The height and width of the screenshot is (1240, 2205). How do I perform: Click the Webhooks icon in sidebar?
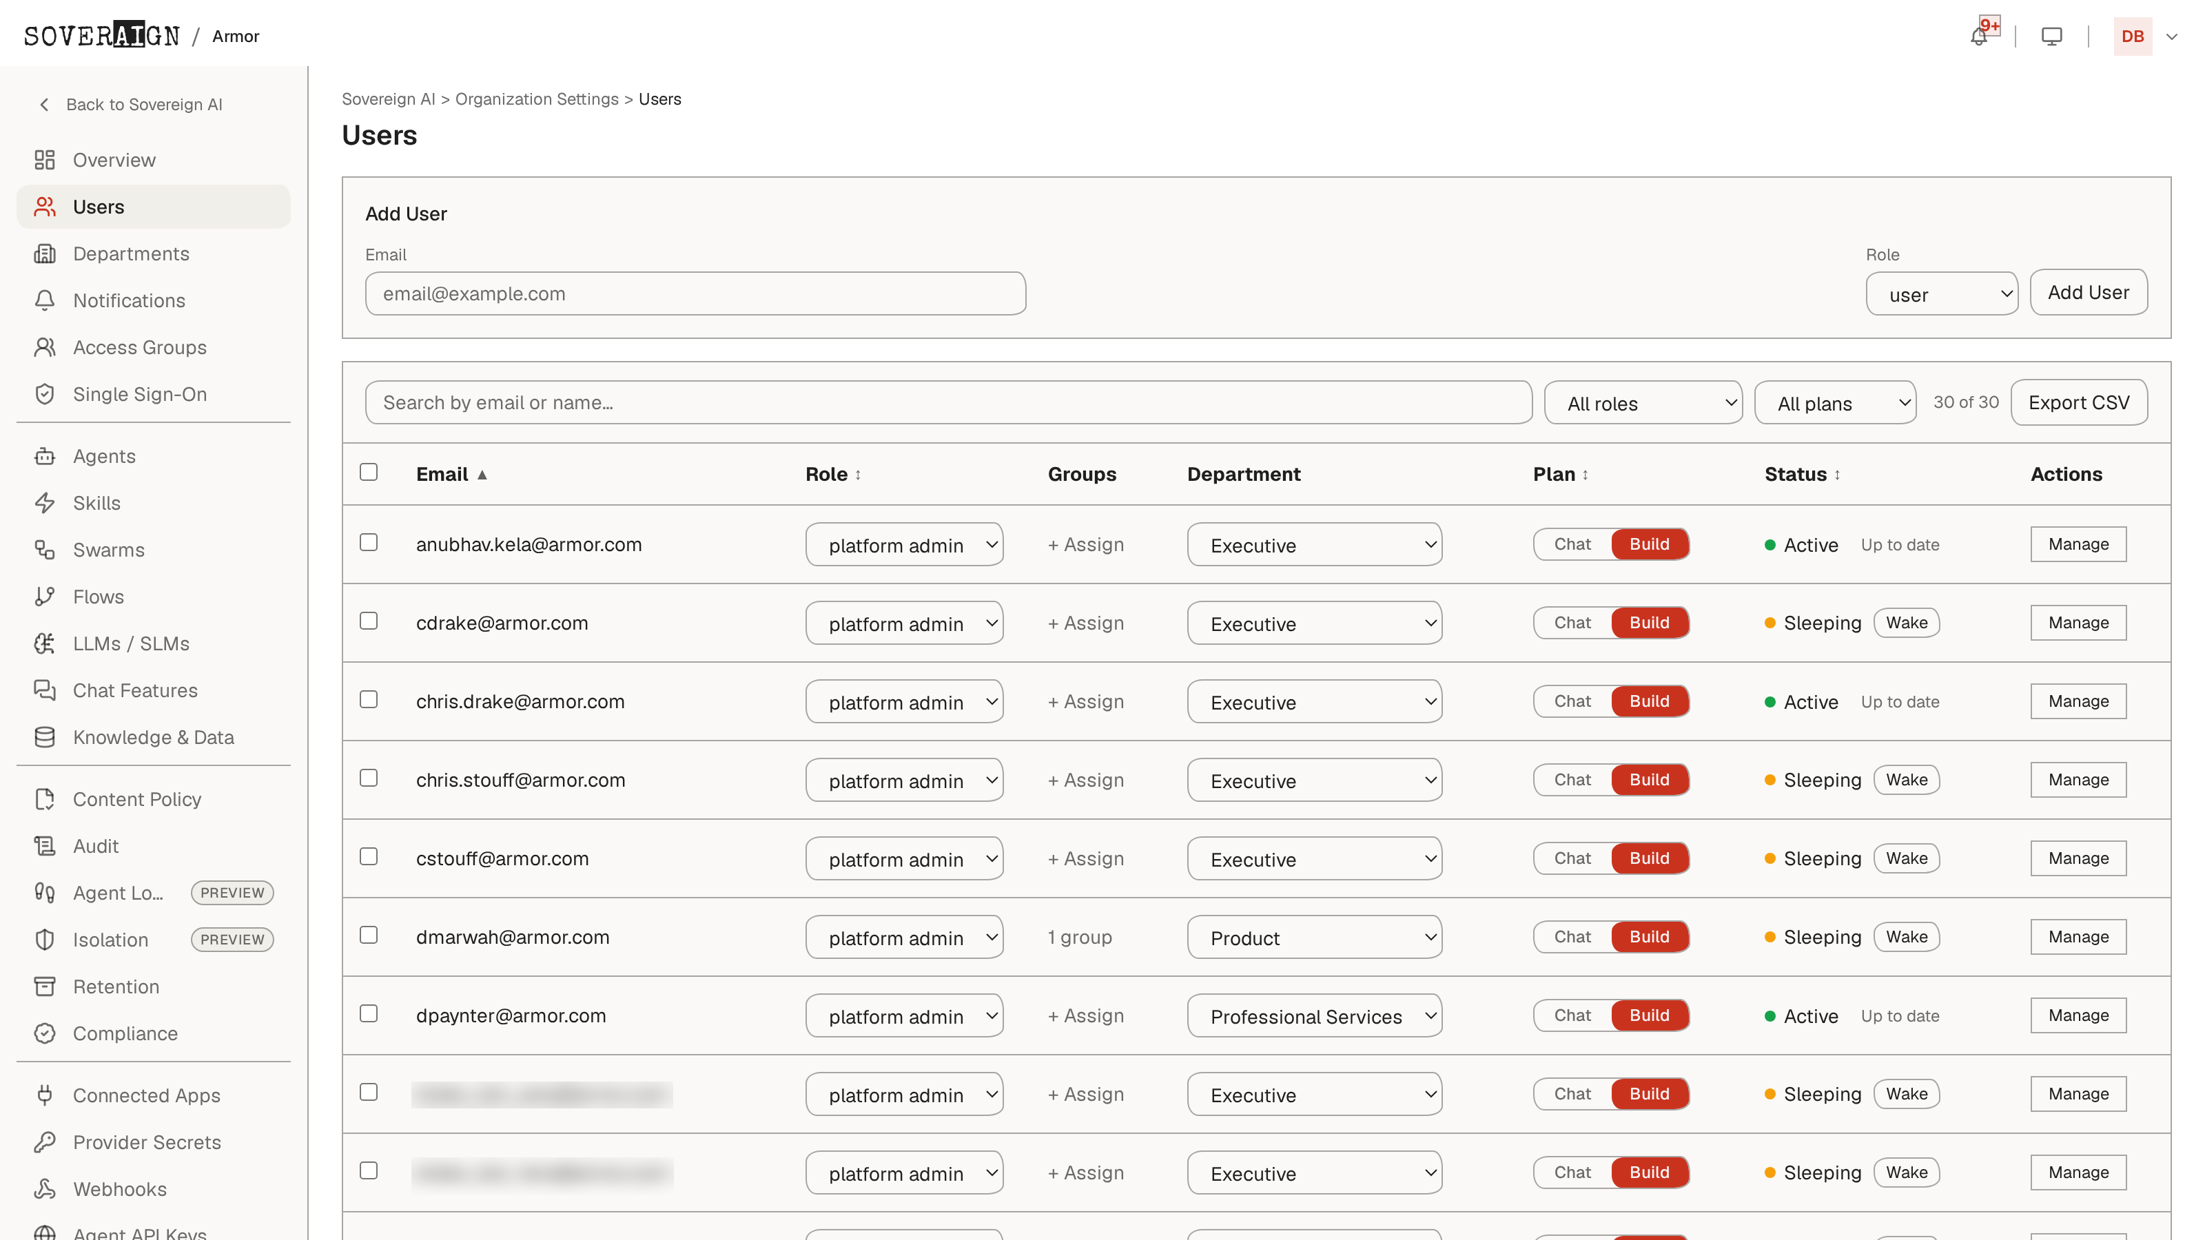45,1190
